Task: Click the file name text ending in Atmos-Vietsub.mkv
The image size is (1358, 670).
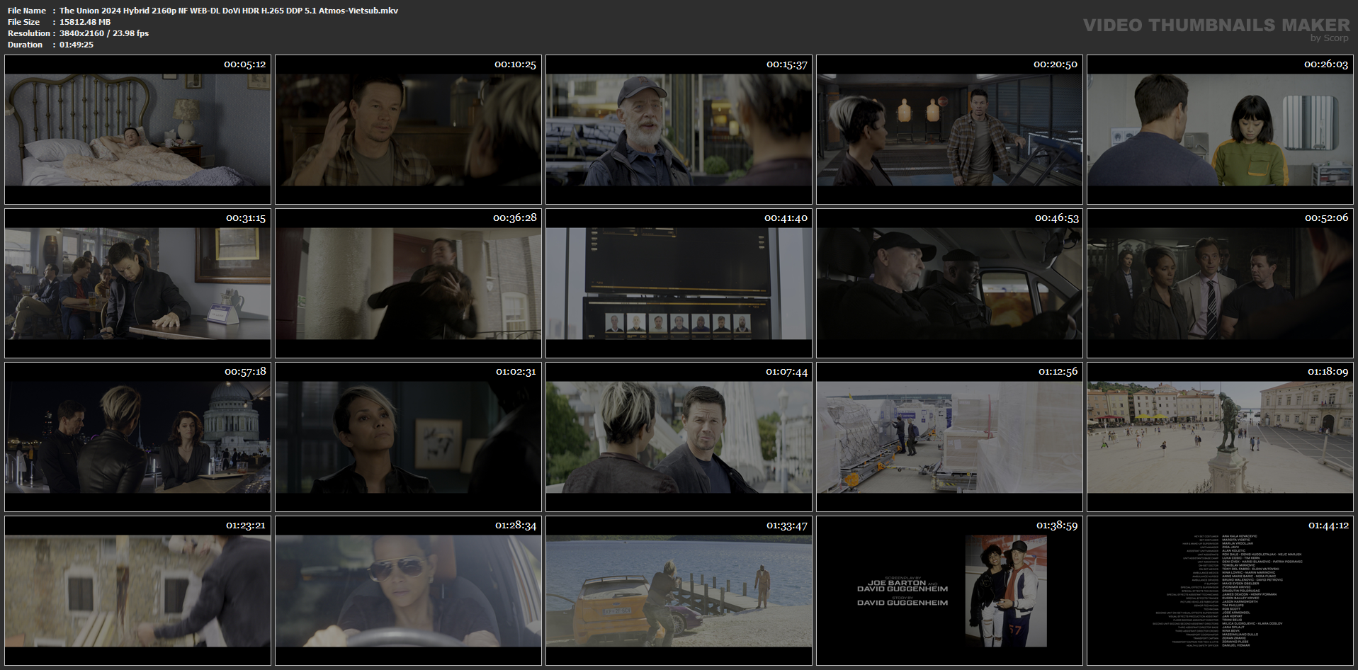Action: tap(229, 11)
